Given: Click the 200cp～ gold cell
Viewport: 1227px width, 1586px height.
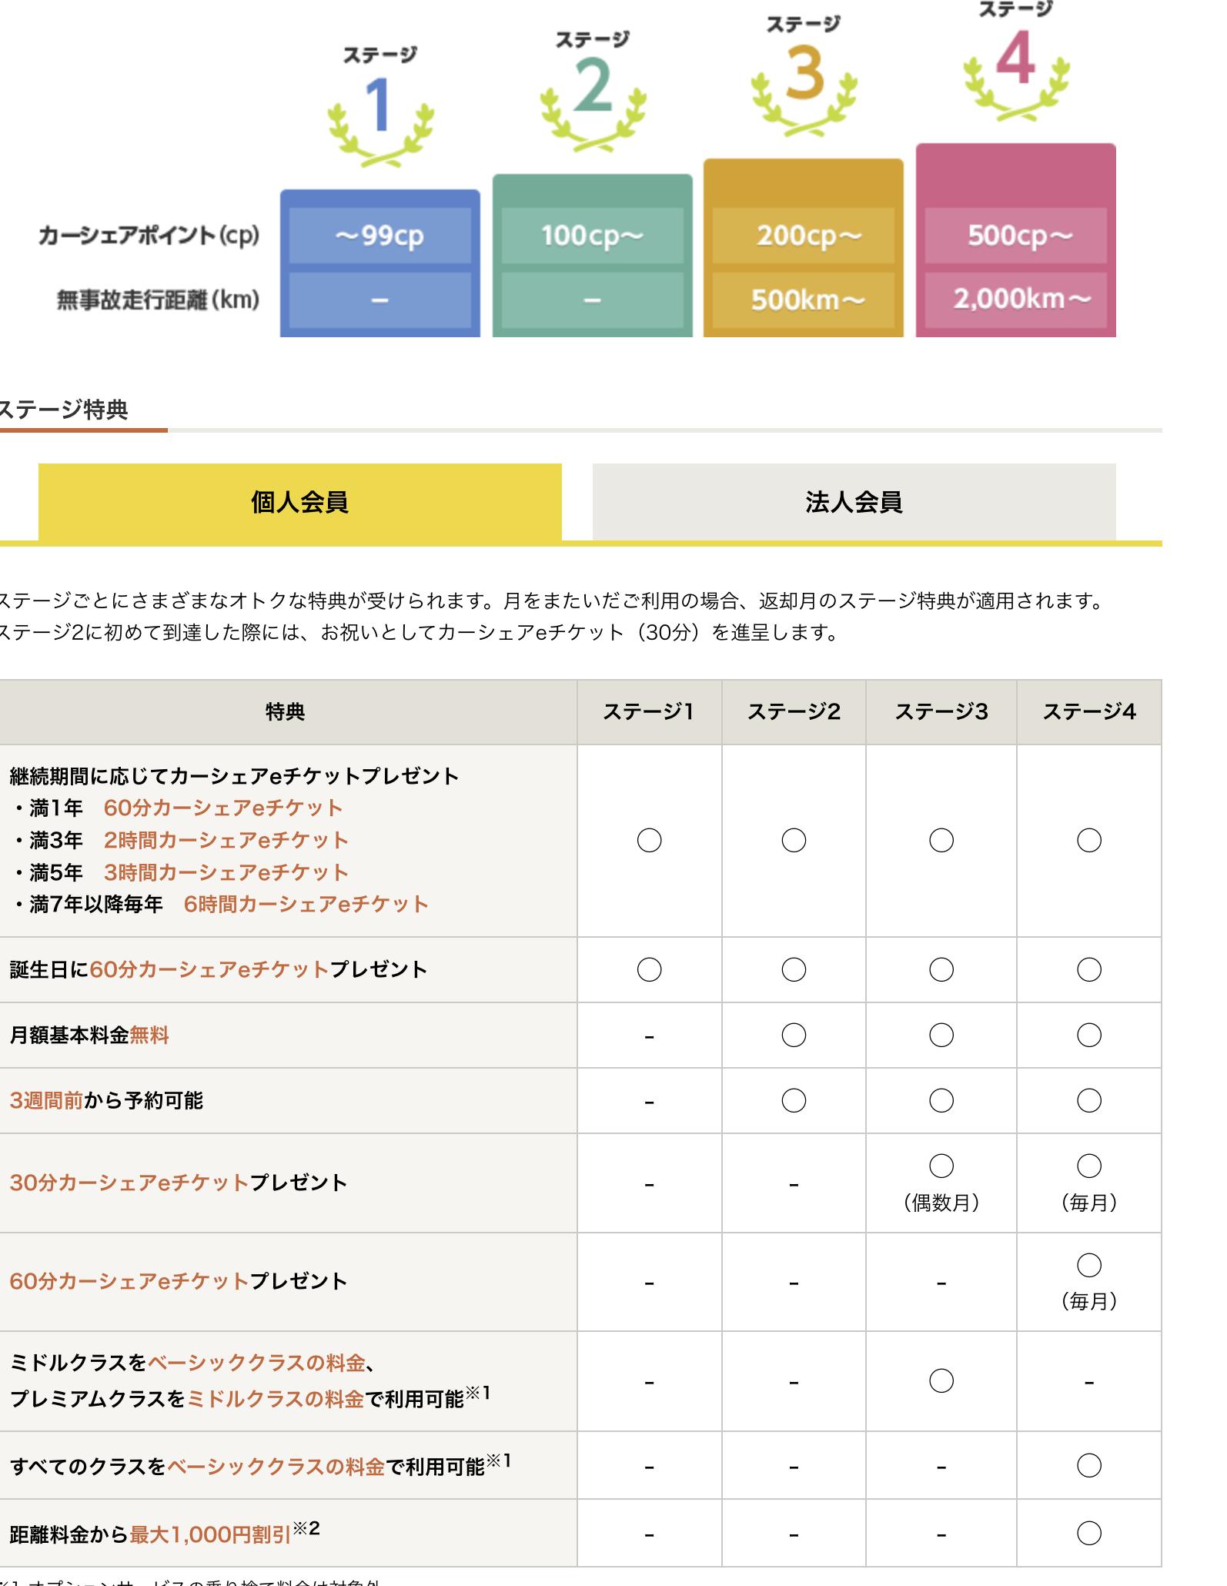Looking at the screenshot, I should (x=804, y=236).
